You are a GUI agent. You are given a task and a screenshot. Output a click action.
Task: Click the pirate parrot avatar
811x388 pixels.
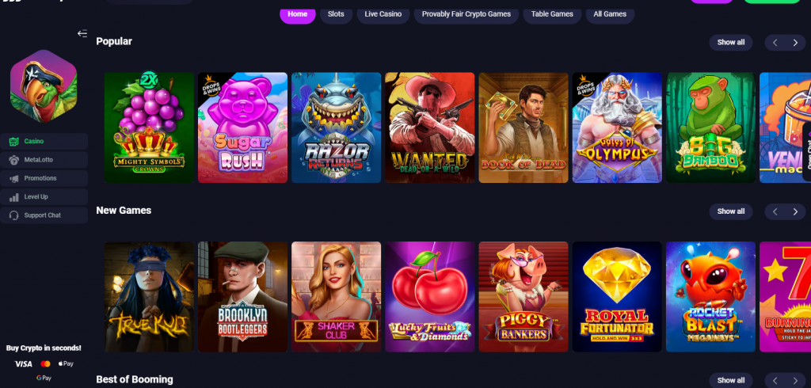click(44, 86)
